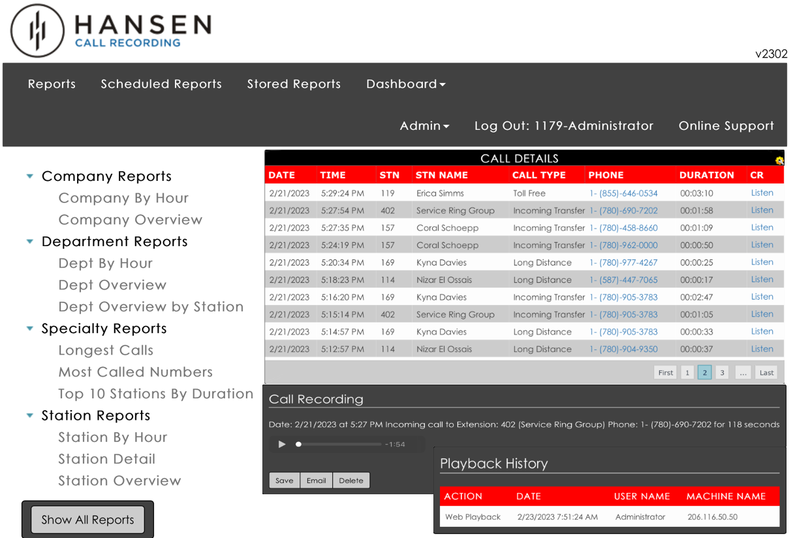793x538 pixels.
Task: Save the call recording
Action: pos(285,481)
